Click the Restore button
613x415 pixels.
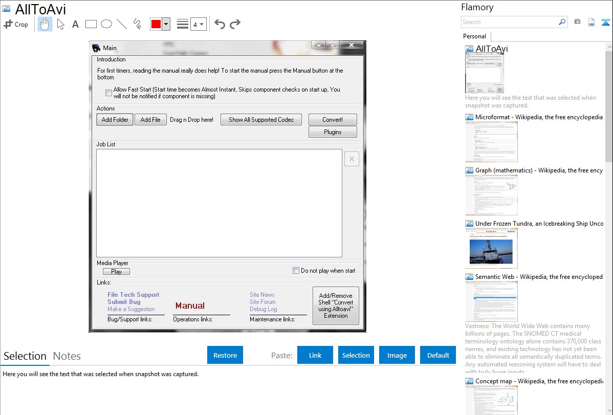pyautogui.click(x=225, y=355)
